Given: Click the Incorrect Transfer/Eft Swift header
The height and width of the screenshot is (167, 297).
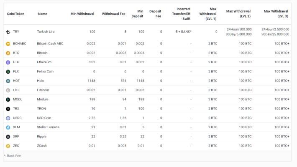Looking at the screenshot, I should (181, 14).
